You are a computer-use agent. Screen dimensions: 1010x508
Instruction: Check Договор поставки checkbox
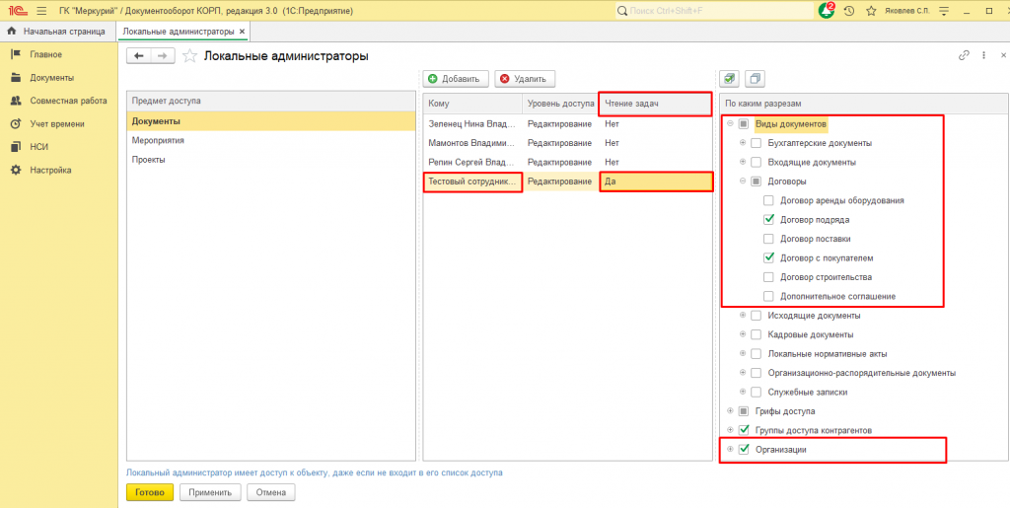click(768, 239)
